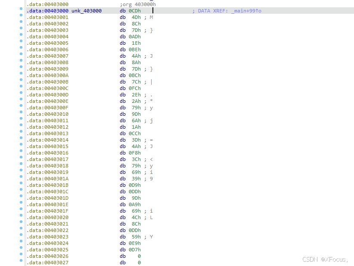The width and height of the screenshot is (354, 266).
Task: Toggle breakpoint dot at address 00403024
Action: coord(21,241)
